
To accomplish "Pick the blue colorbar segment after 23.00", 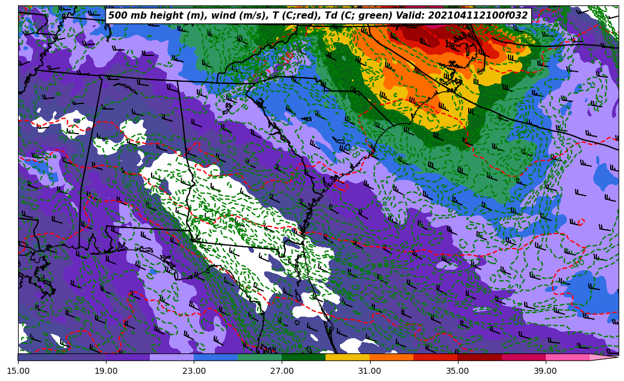I will point(215,357).
